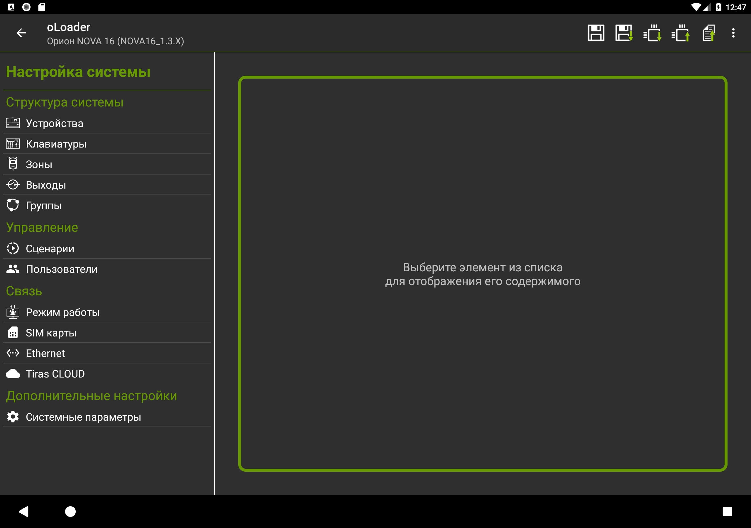Screen dimensions: 751x528
Task: Select the Tiras CLOUD item
Action: [x=55, y=374]
